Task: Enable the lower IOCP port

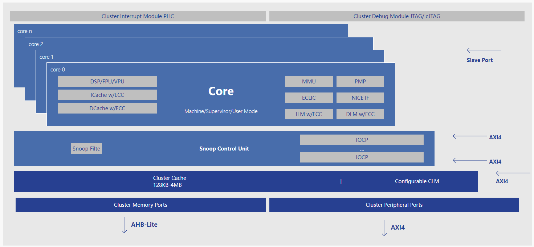Action: click(x=362, y=157)
